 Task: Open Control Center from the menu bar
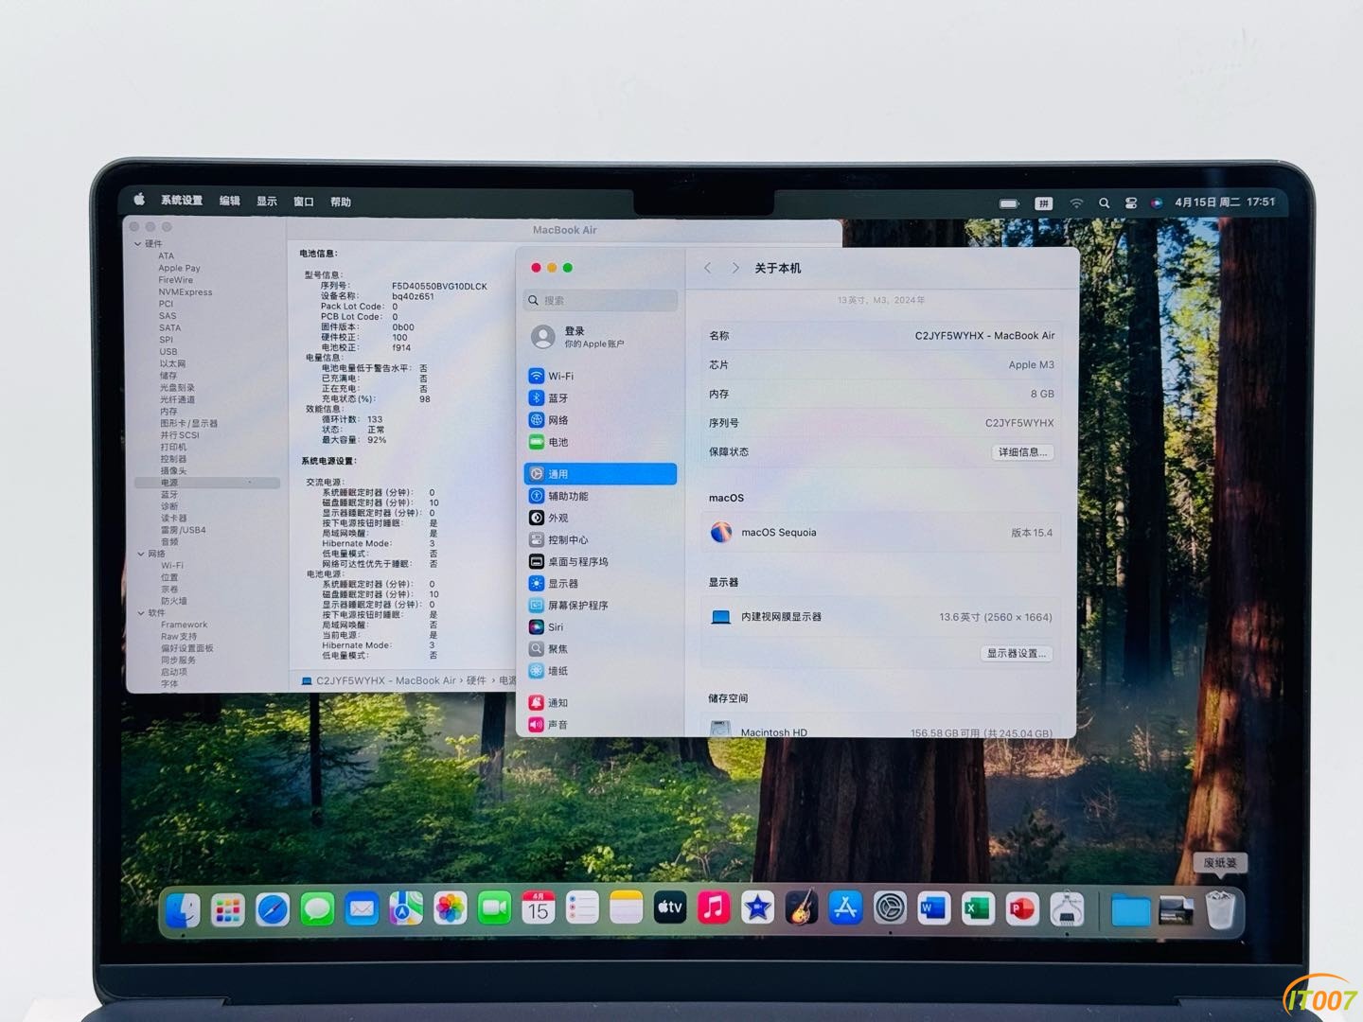click(x=1131, y=203)
